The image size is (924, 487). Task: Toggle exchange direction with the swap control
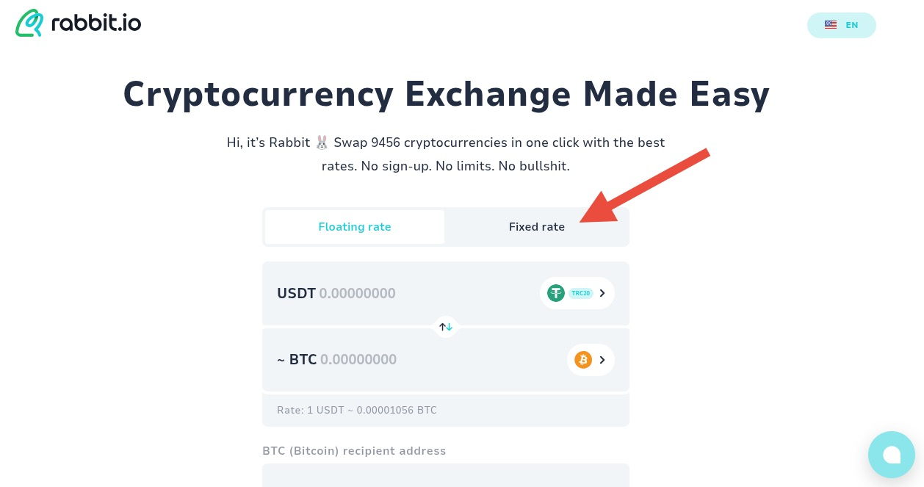coord(446,326)
